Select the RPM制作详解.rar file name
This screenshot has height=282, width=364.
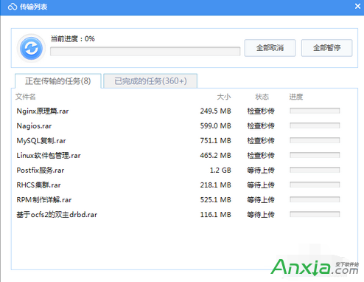(44, 200)
